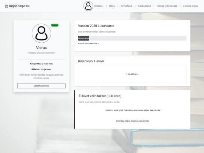Click the Muokkaa tietoja button
The width and height of the screenshot is (204, 153).
pos(42,86)
